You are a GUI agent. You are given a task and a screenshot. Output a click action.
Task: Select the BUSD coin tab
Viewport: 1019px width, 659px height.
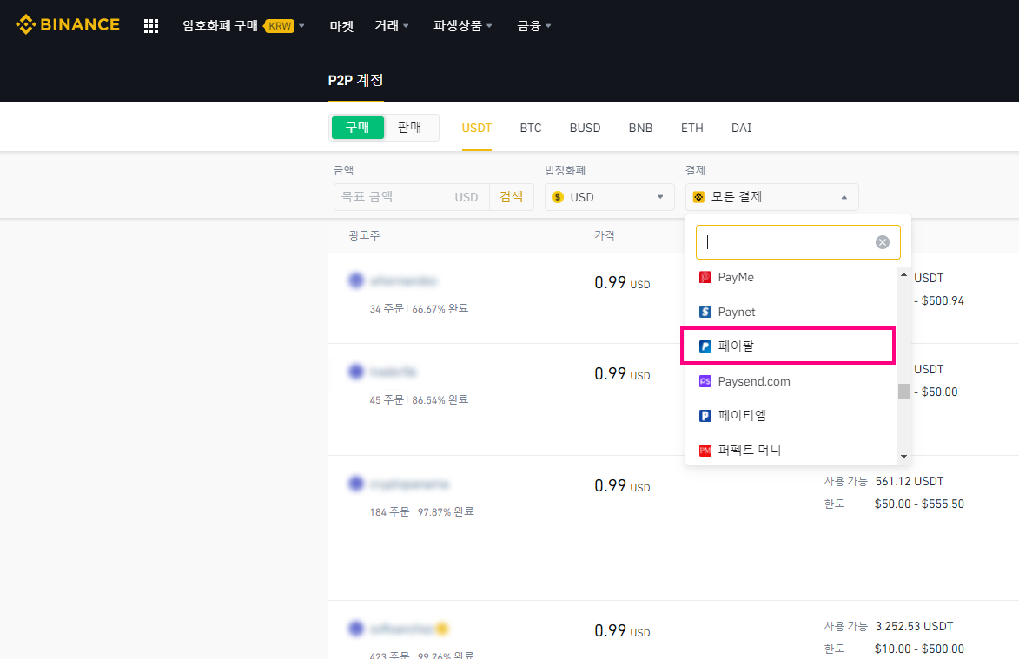585,128
